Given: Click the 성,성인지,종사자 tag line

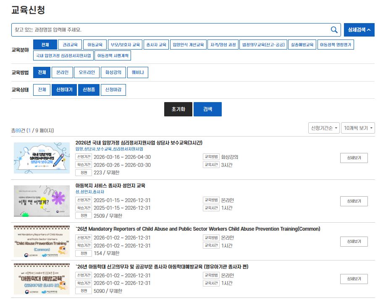Looking at the screenshot, I should (89, 192).
